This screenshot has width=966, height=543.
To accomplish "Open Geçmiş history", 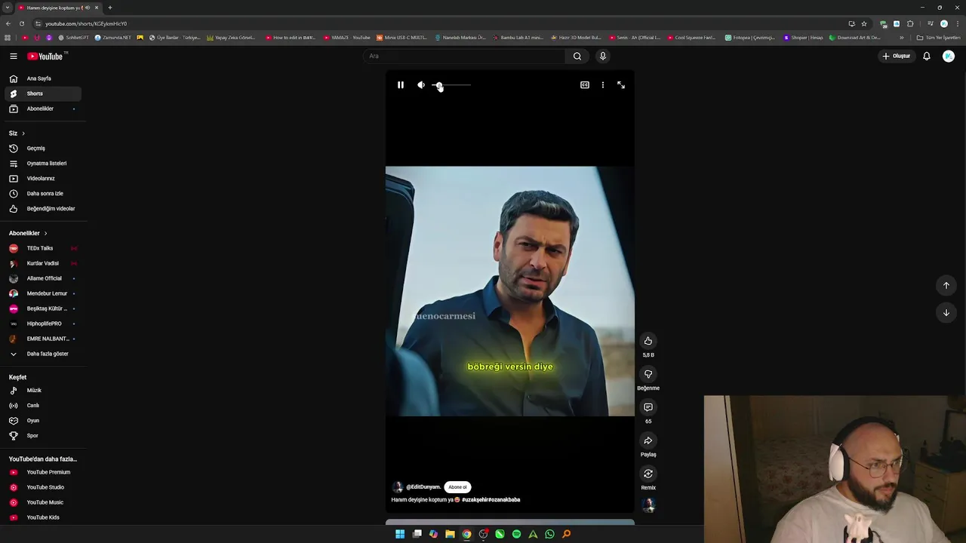I will pyautogui.click(x=42, y=149).
